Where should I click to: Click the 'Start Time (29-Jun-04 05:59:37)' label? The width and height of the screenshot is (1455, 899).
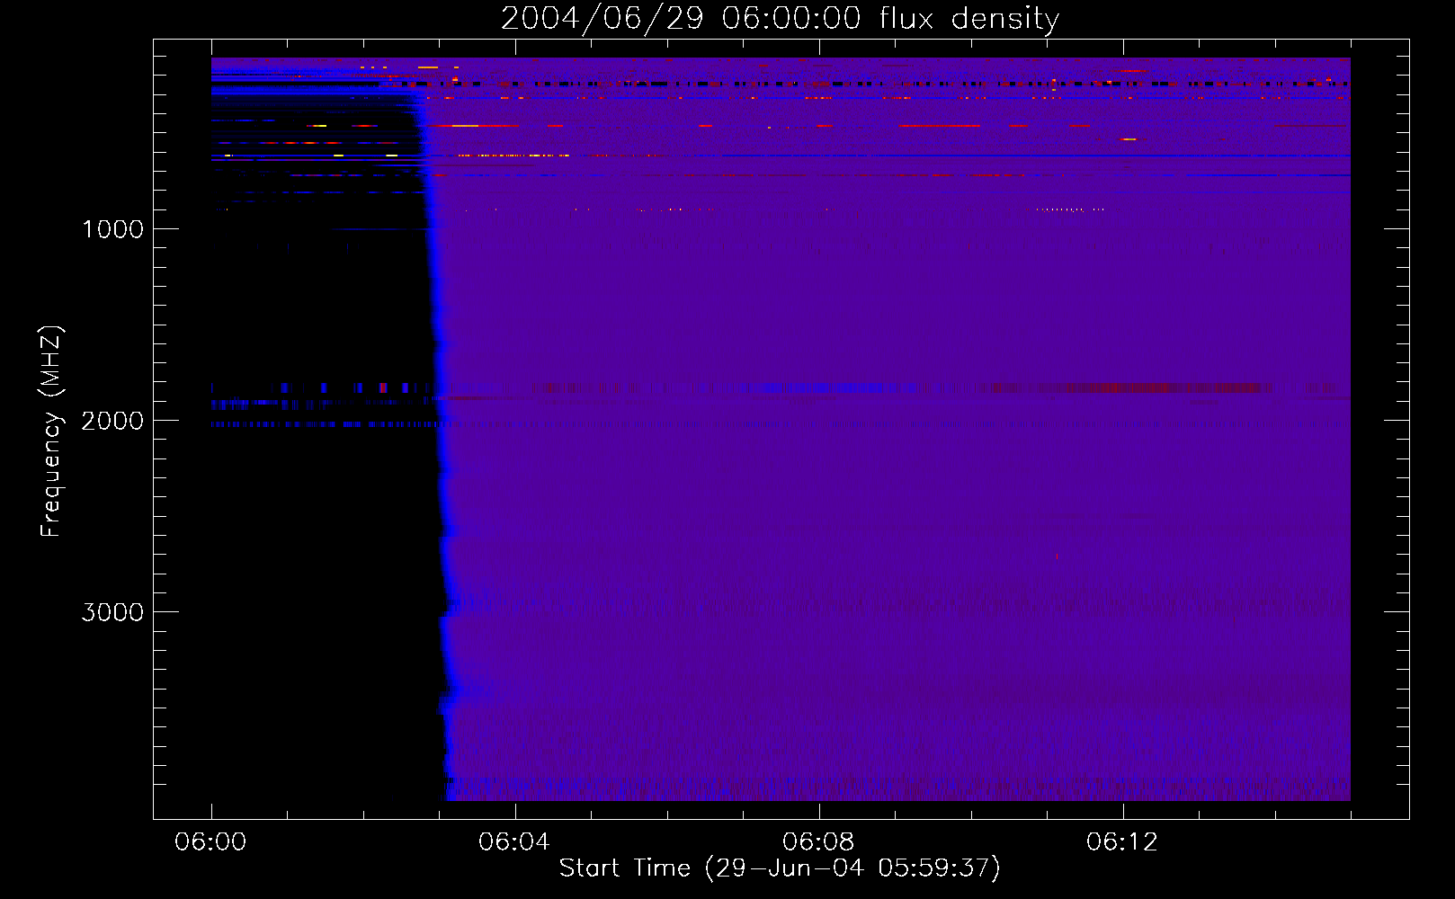(780, 868)
